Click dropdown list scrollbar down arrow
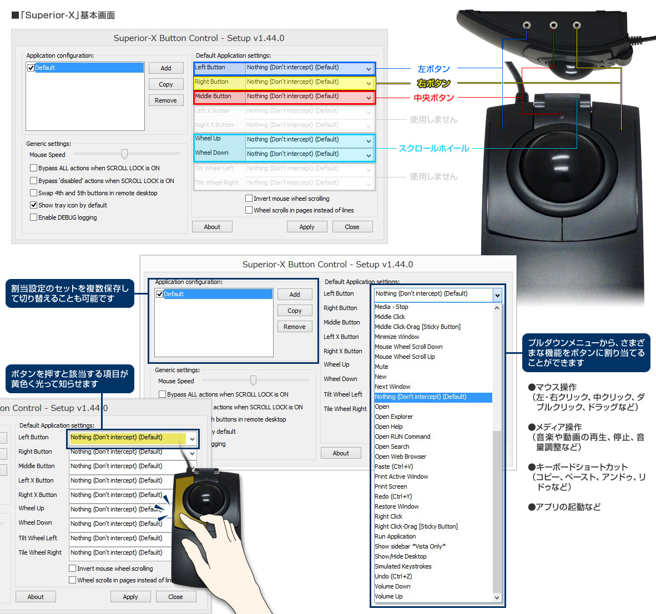 497,598
